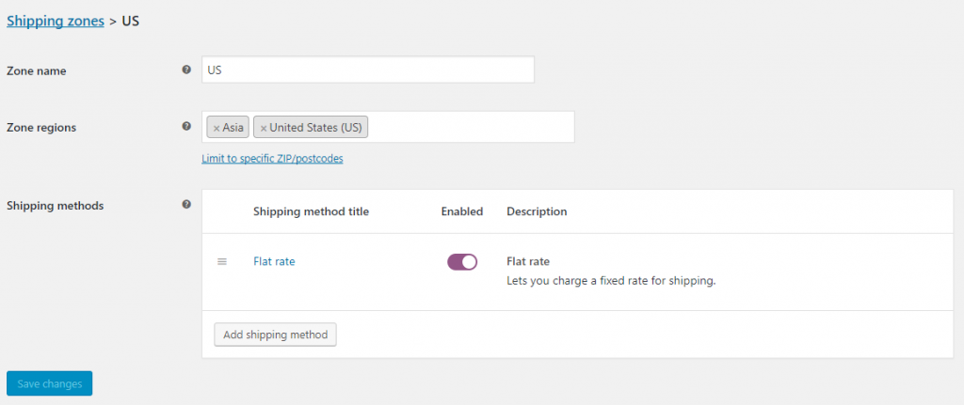This screenshot has width=964, height=405.
Task: Focus the Zone name input field
Action: click(x=368, y=70)
